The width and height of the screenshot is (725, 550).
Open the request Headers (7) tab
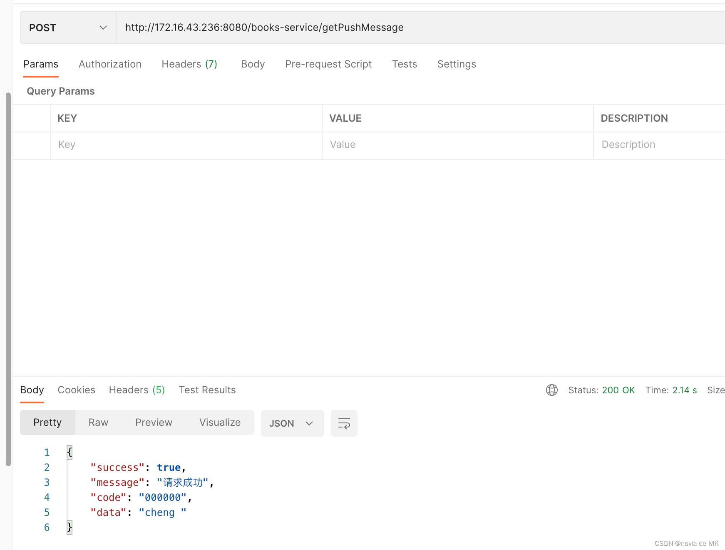pos(189,64)
